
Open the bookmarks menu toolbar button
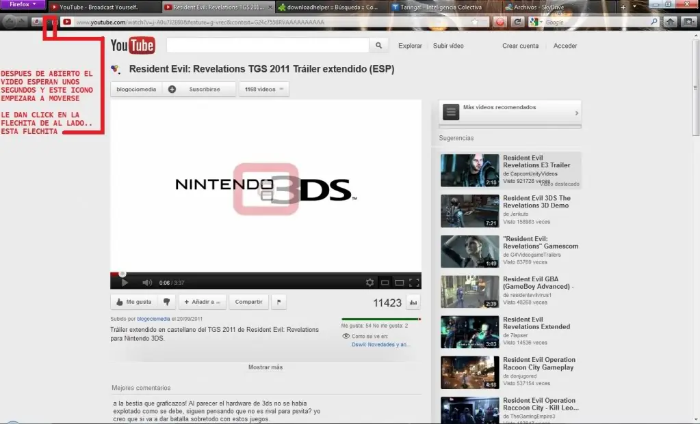(x=688, y=22)
